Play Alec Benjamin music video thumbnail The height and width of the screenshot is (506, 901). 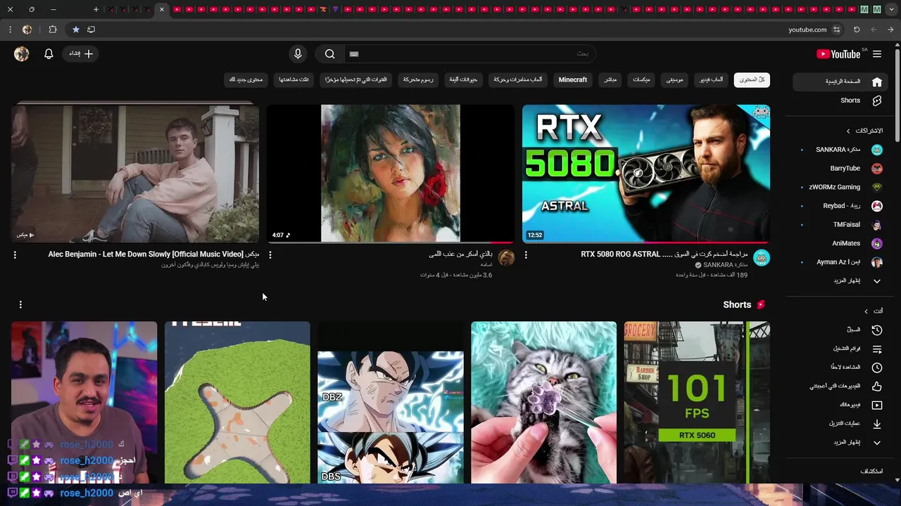pos(135,174)
